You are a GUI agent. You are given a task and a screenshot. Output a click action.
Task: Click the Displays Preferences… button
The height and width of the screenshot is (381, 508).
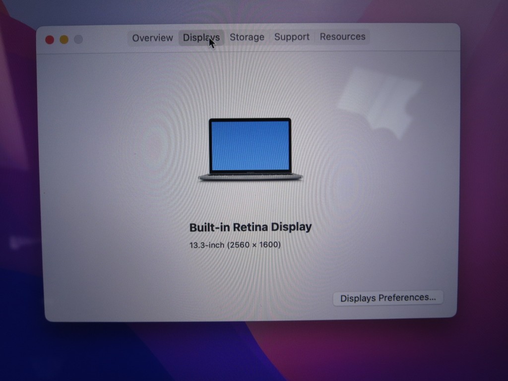388,298
